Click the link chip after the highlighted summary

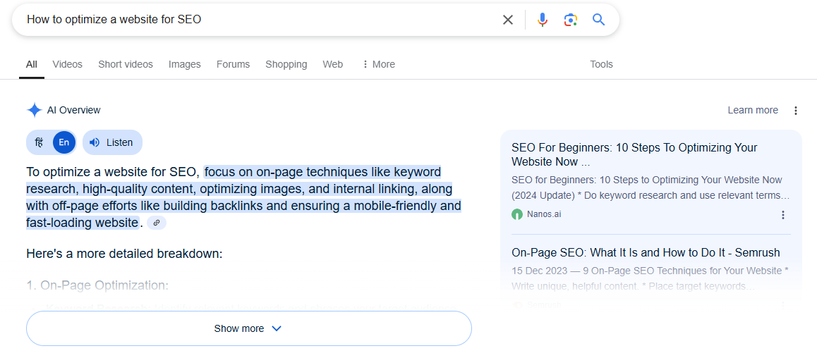tap(157, 223)
